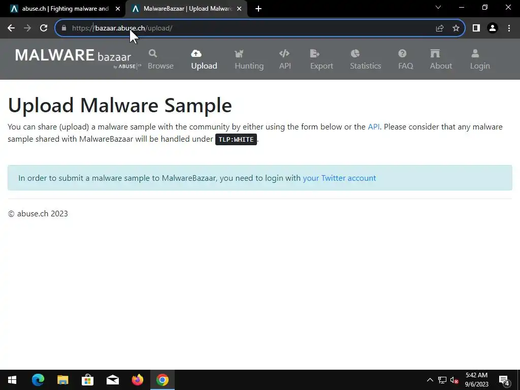520x390 pixels.
Task: Open Mail app from taskbar
Action: 112,380
